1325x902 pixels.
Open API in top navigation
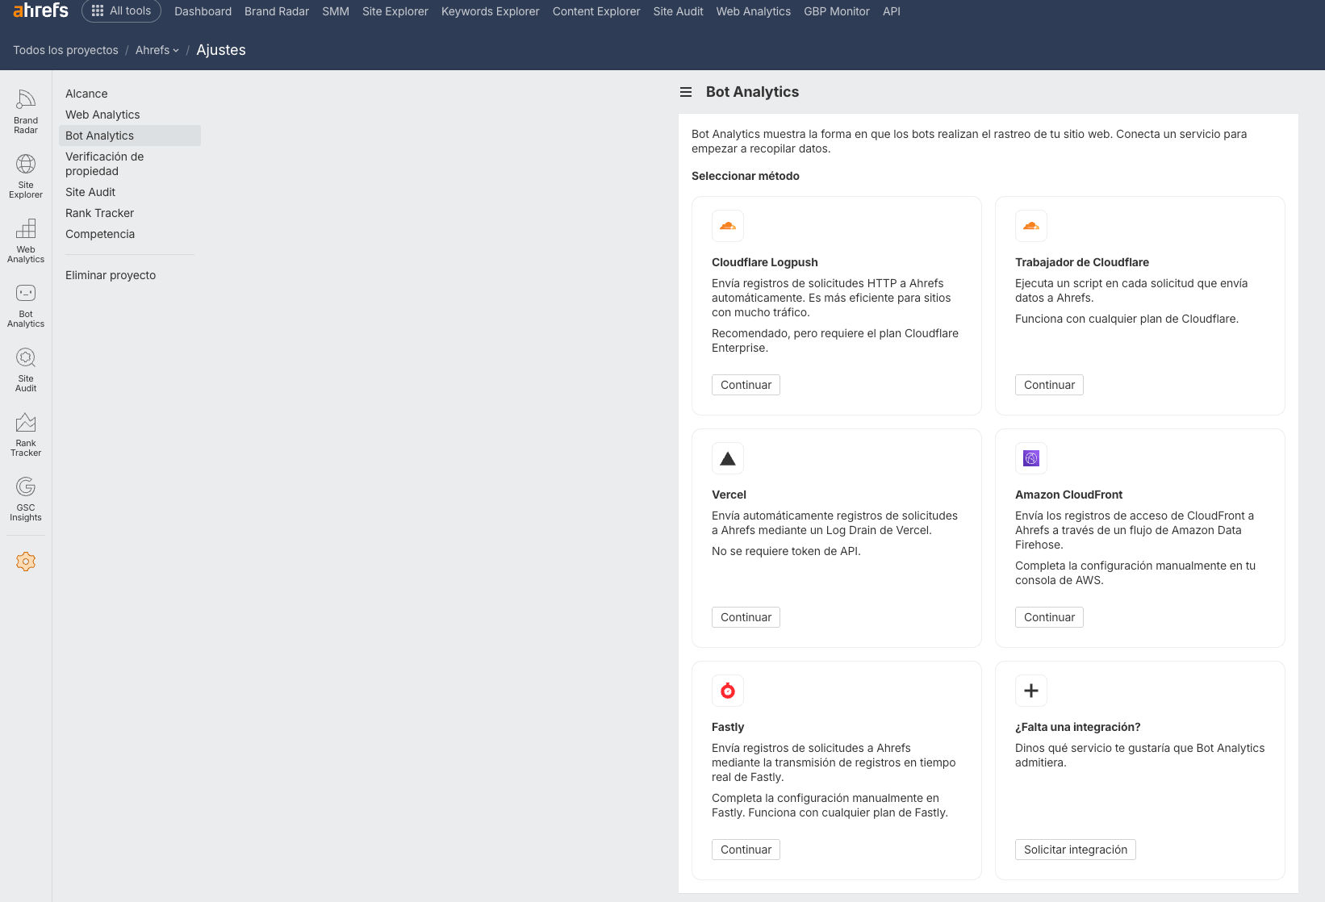click(892, 11)
